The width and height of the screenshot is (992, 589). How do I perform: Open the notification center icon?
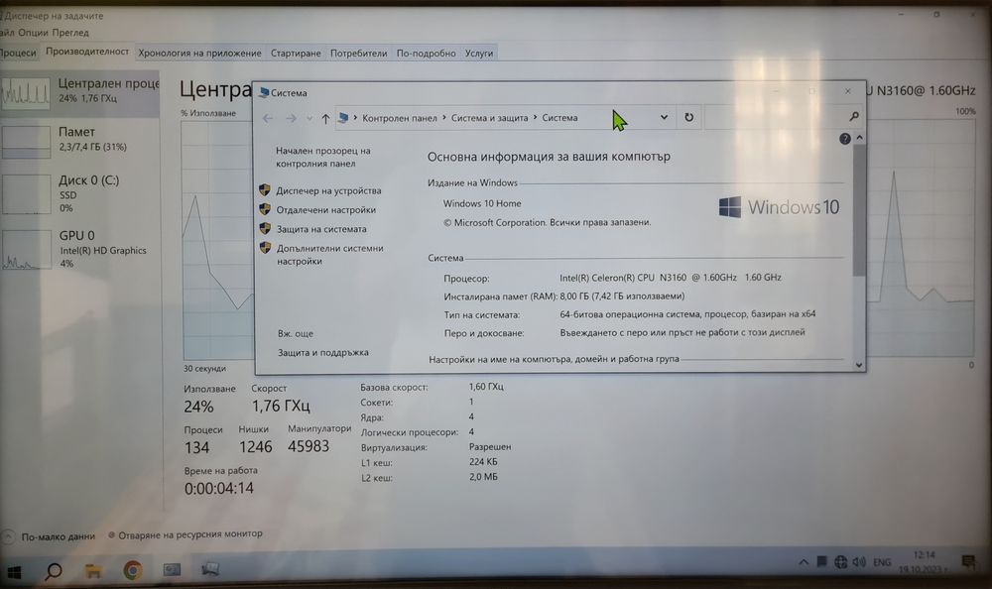pyautogui.click(x=968, y=562)
